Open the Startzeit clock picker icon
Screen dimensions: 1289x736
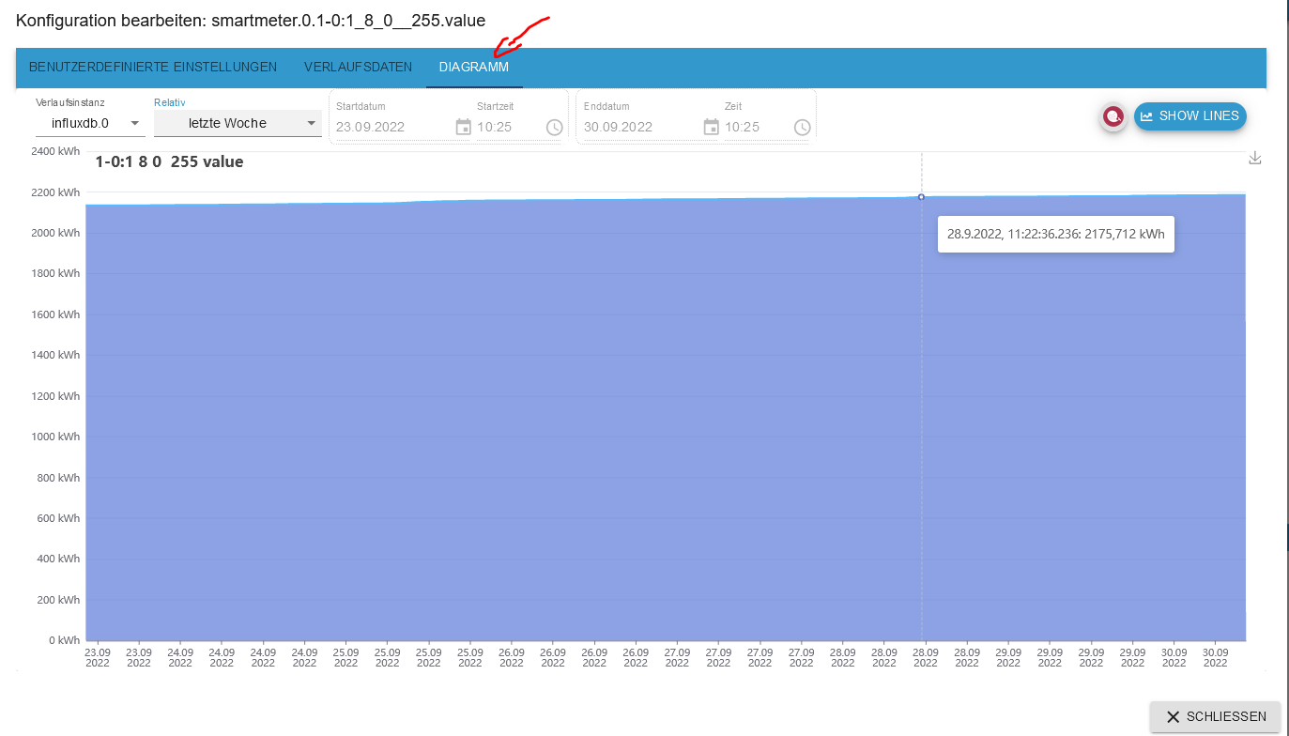pos(554,127)
